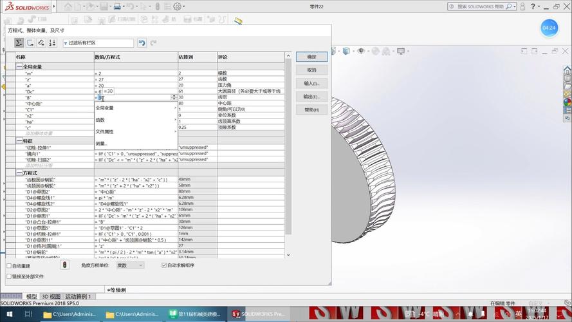The width and height of the screenshot is (572, 322).
Task: Open Design Library icon in task pane
Action: [x=567, y=78]
